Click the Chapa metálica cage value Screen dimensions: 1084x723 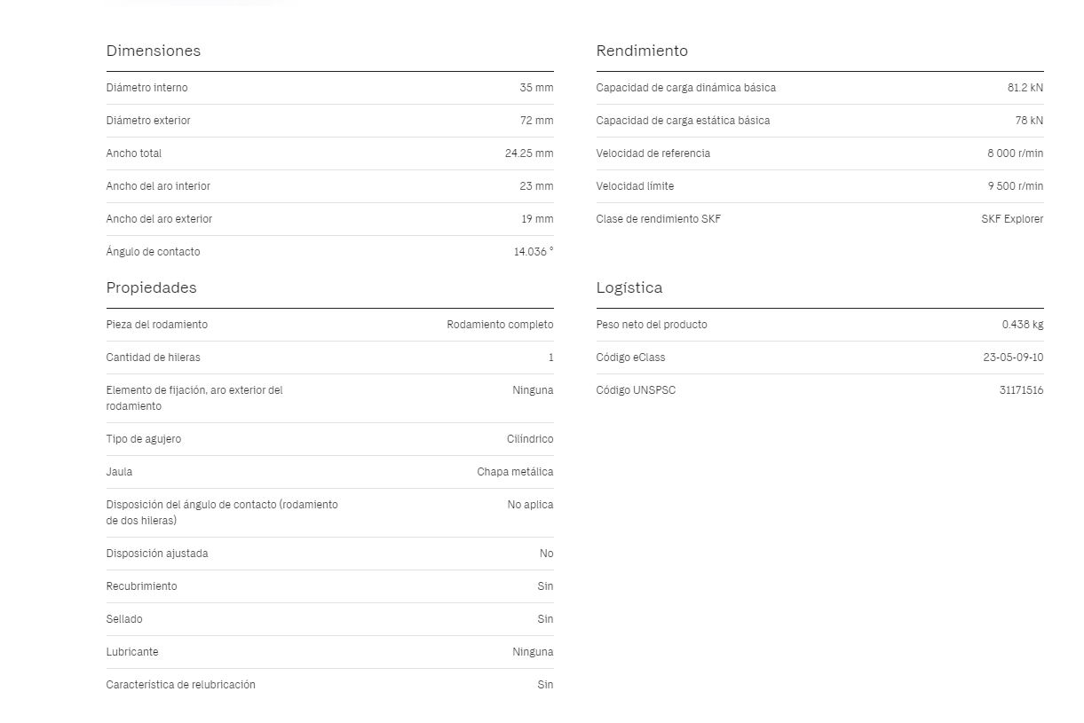(x=515, y=472)
